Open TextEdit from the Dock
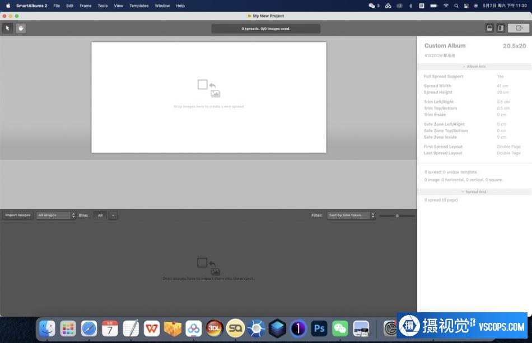Image resolution: width=532 pixels, height=343 pixels. point(130,328)
